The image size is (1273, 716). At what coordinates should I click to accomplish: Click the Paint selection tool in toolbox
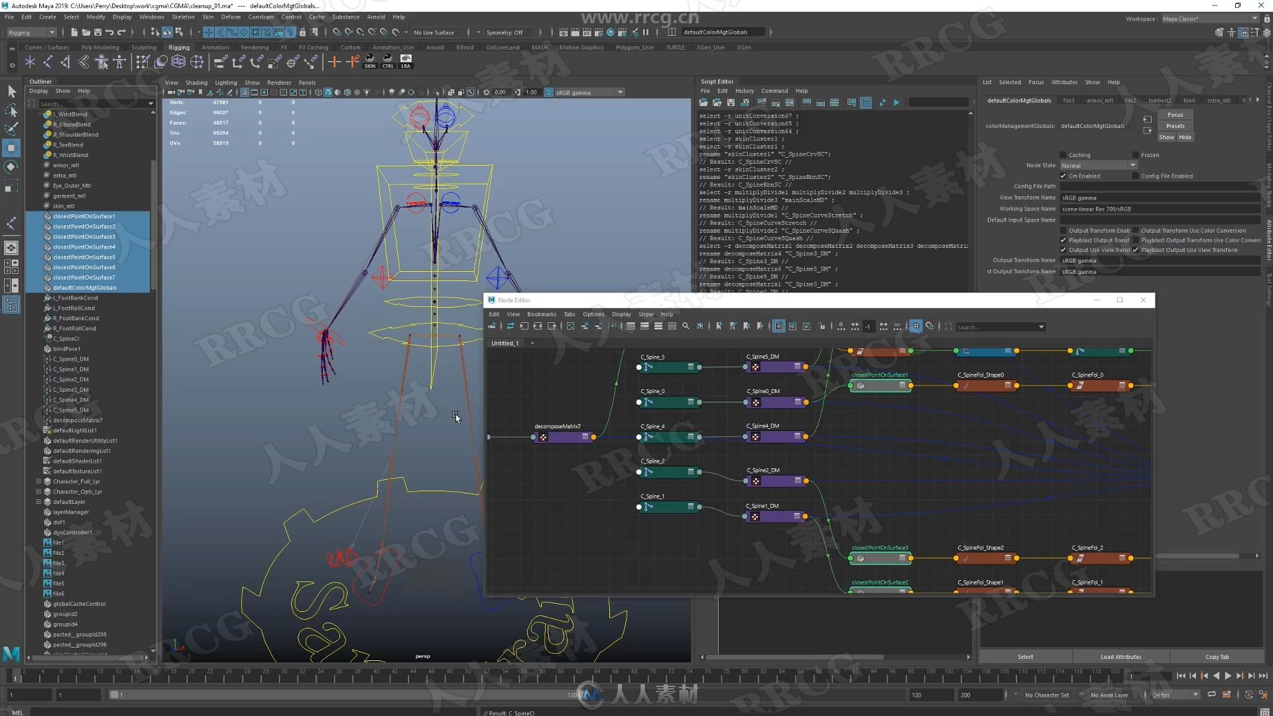click(11, 128)
